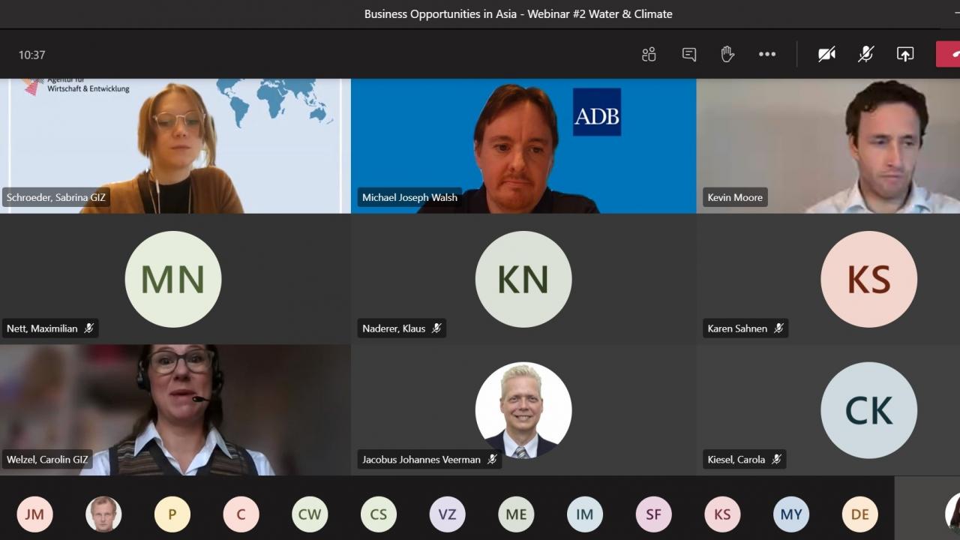Click the DE participant avatar

860,514
